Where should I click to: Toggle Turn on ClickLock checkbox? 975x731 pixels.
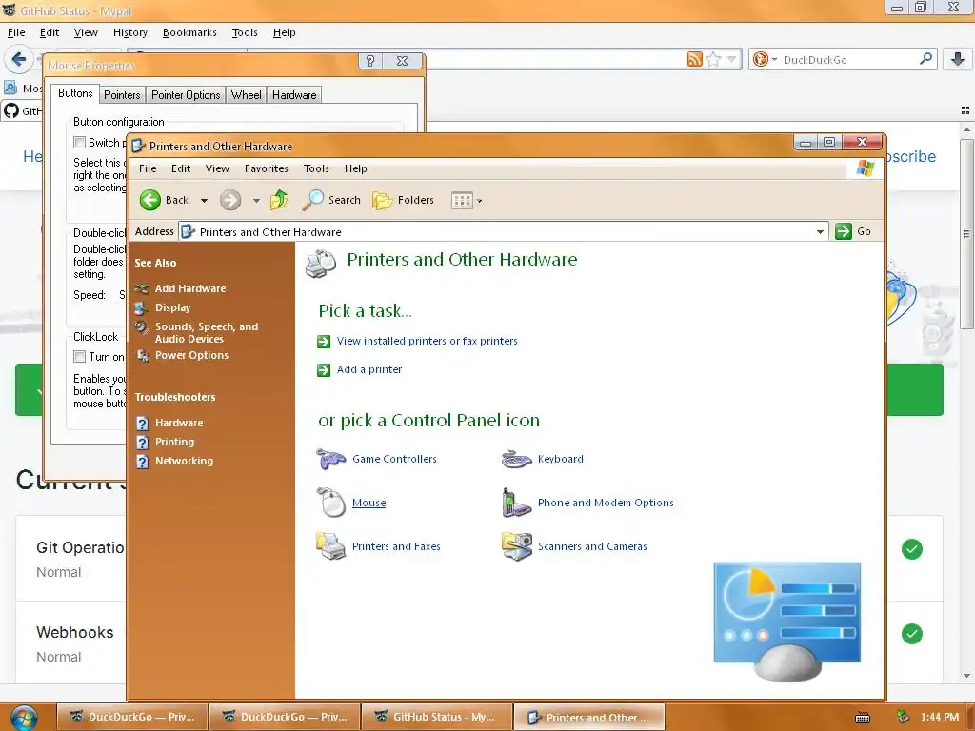[80, 356]
